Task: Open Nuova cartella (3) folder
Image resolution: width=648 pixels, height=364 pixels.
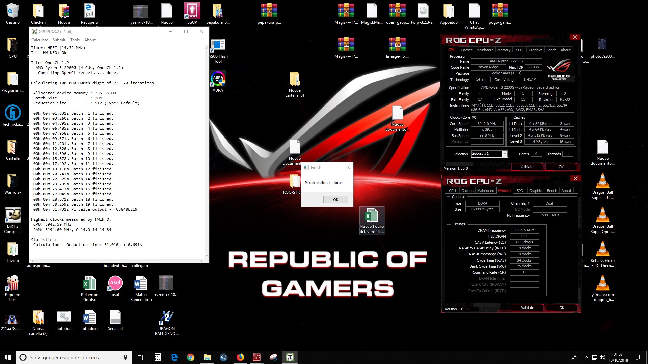Action: [x=295, y=84]
